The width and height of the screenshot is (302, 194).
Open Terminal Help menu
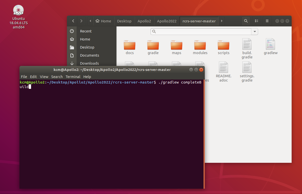(87, 76)
